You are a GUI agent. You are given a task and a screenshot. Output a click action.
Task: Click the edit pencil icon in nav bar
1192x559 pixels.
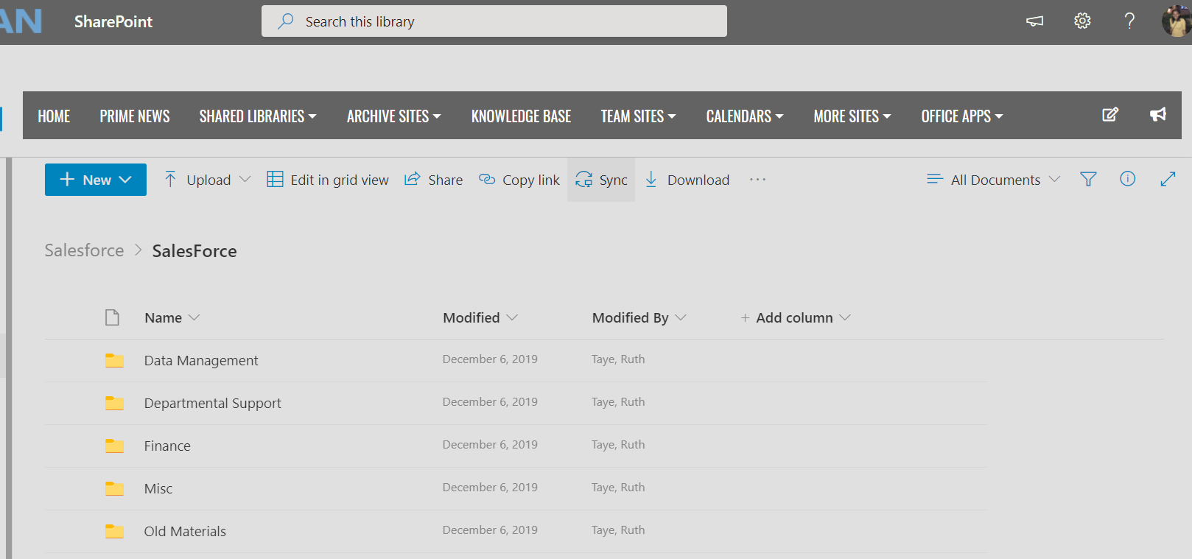click(1110, 114)
